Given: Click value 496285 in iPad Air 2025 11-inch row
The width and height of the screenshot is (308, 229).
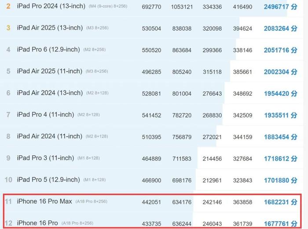Looking at the screenshot, I should (x=151, y=72).
